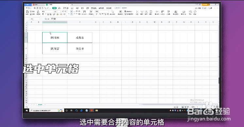Click the Undo arrow in quick access

(x=45, y=8)
